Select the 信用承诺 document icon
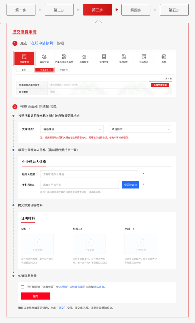The height and width of the screenshot is (323, 195). pos(104,58)
